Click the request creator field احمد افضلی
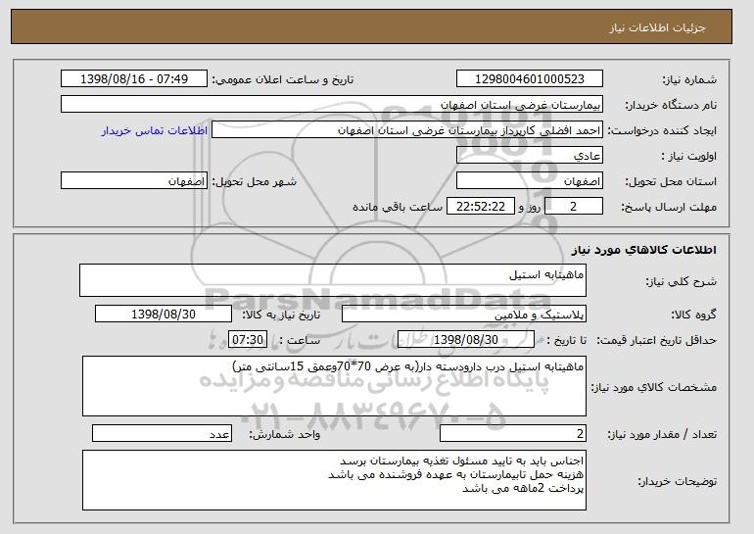The image size is (754, 534). [407, 130]
